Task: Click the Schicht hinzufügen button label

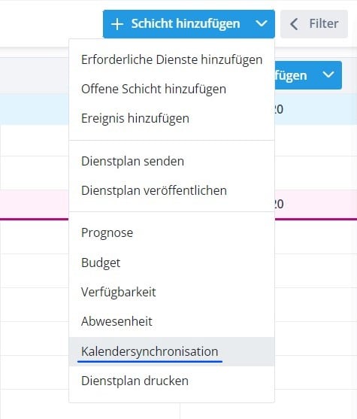Action: [186, 24]
